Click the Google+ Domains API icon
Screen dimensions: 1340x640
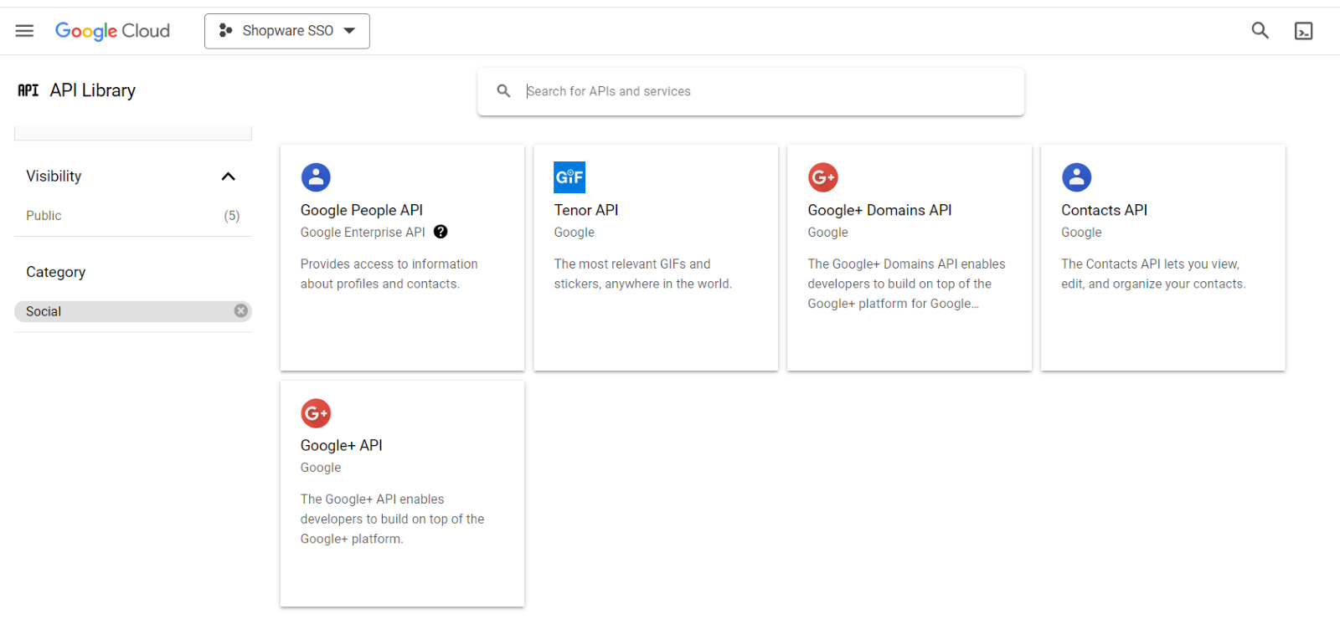coord(823,177)
